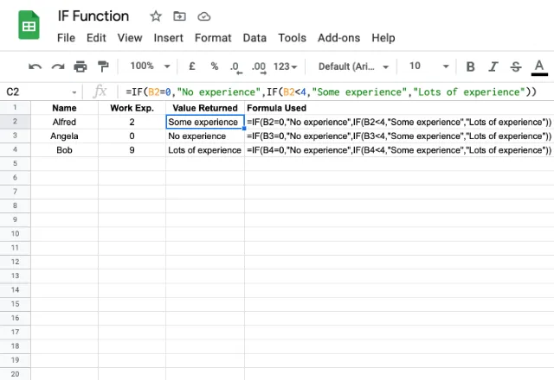Toggle Bold formatting
Viewport: 554px width, 380px height.
point(470,66)
